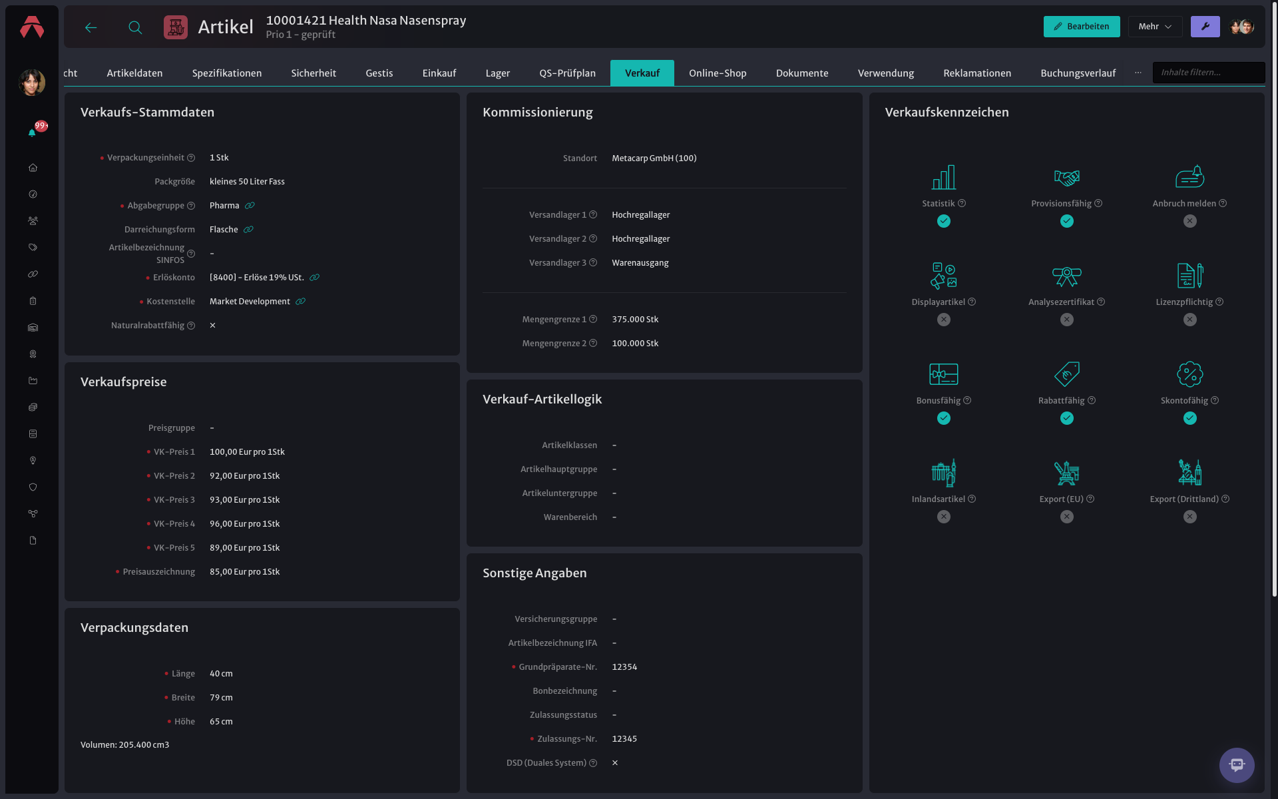Click the back arrow icon
This screenshot has height=799, width=1278.
(x=91, y=27)
